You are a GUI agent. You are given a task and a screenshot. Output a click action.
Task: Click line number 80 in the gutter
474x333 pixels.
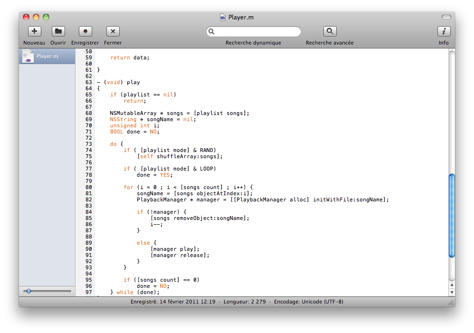(88, 187)
